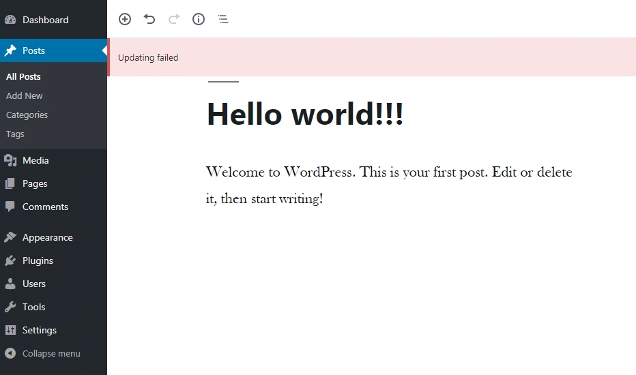Click the Redo arrow icon
Screen dimensions: 636x375
tap(174, 19)
